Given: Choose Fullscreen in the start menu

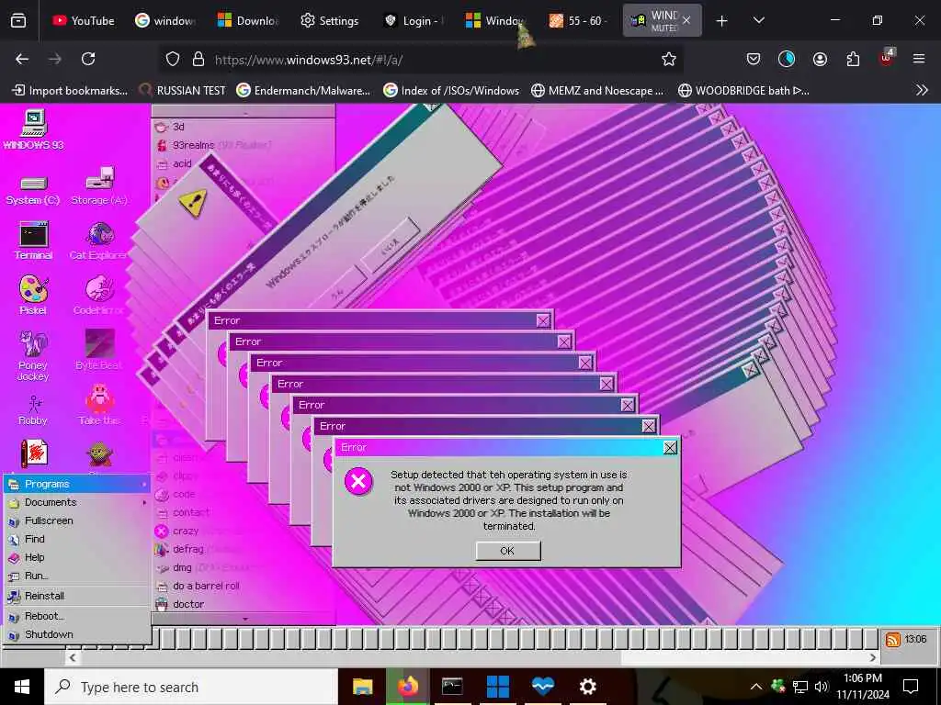Looking at the screenshot, I should 77,520.
